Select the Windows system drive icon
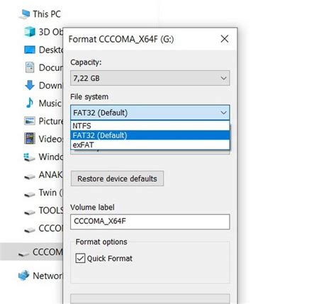Viewport: 336px width, 304px height. coord(30,157)
